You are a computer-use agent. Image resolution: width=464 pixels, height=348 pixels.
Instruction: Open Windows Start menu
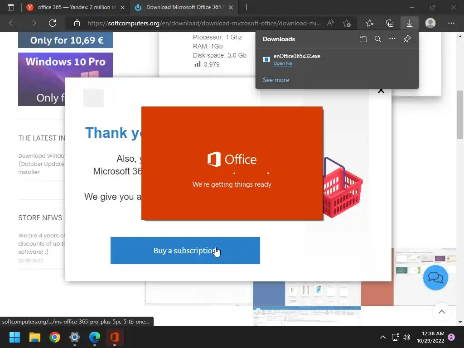(14, 337)
